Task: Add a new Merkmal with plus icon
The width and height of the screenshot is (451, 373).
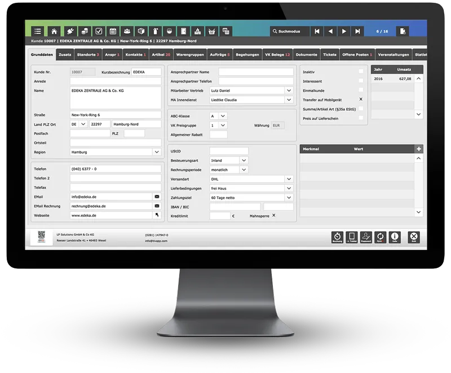Action: (419, 149)
